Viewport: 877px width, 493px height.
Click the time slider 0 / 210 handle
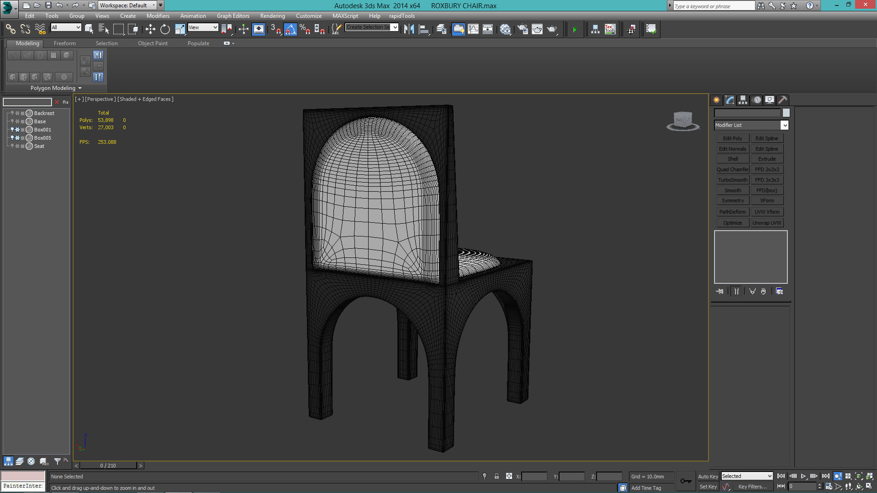coord(108,466)
